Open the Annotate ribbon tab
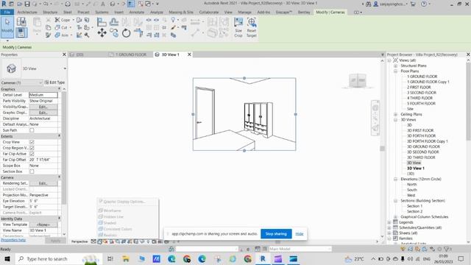The width and height of the screenshot is (471, 265). pyautogui.click(x=137, y=13)
